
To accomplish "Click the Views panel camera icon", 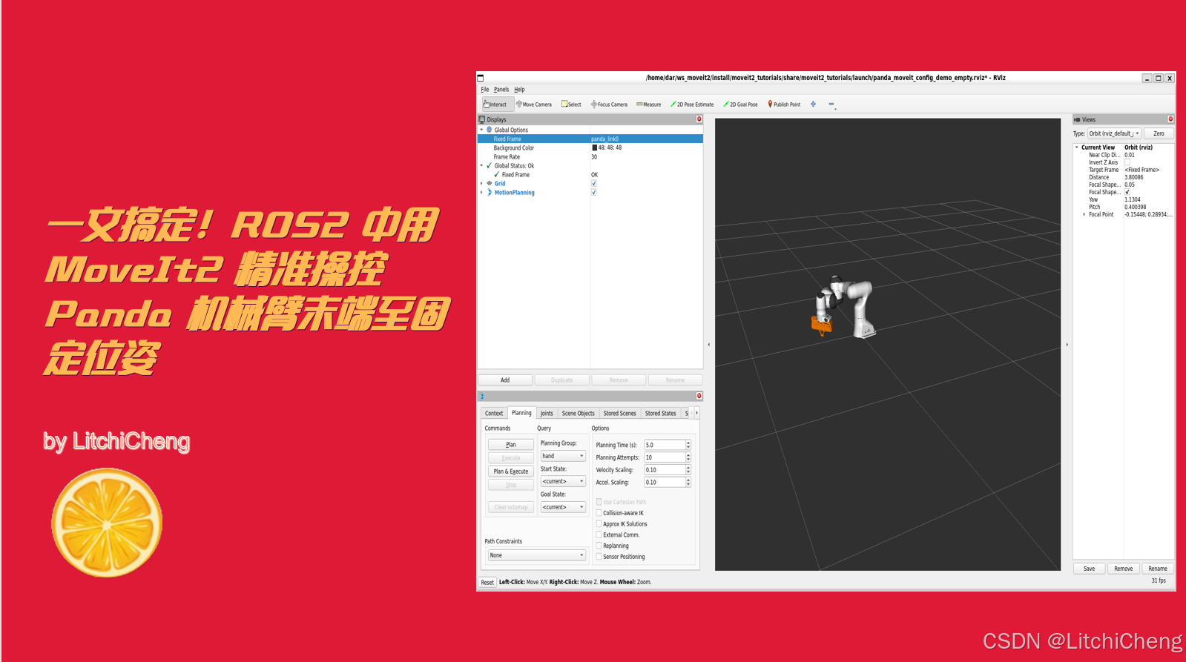I will coord(1077,119).
